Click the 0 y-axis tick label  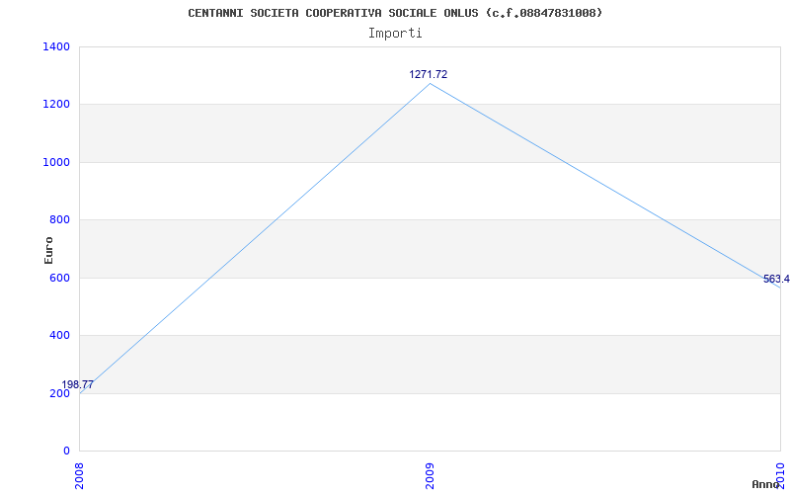(x=66, y=452)
